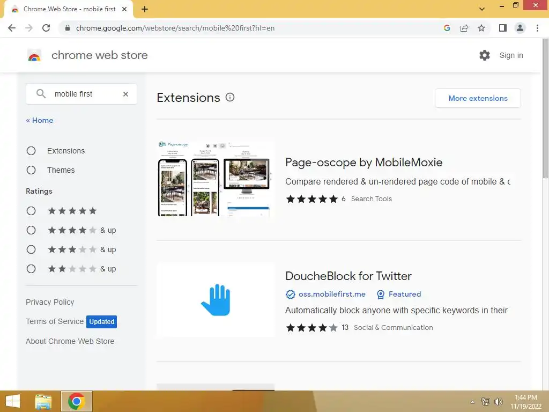Click the verified publisher badge icon

tap(290, 295)
